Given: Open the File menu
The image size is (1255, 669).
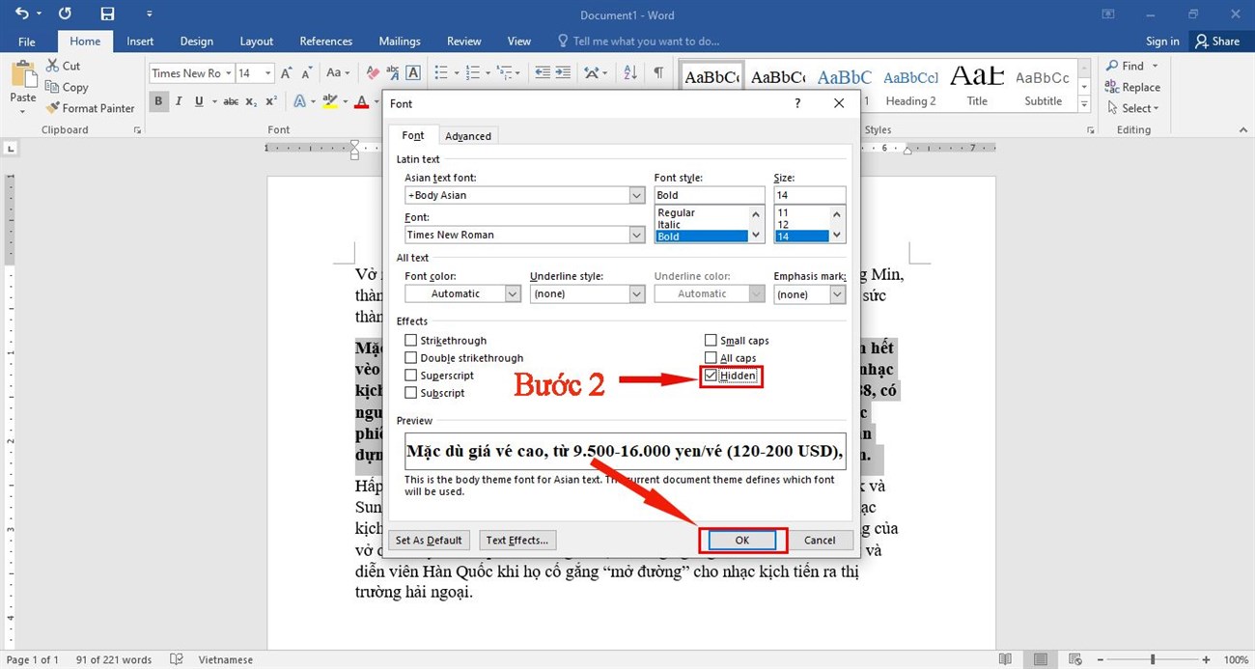Looking at the screenshot, I should click(x=27, y=42).
